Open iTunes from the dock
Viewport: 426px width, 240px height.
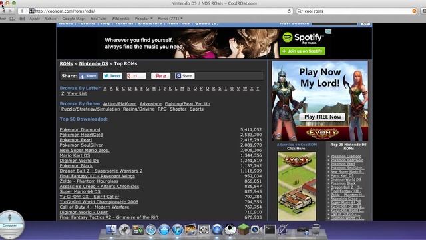[177, 229]
